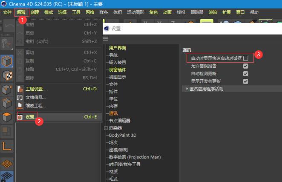Open the 文件 menu
The width and height of the screenshot is (282, 182).
point(7,12)
